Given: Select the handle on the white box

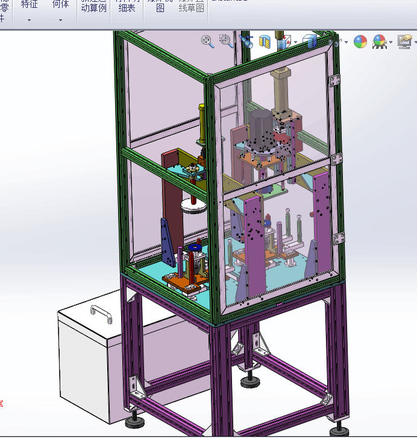Looking at the screenshot, I should tap(101, 314).
